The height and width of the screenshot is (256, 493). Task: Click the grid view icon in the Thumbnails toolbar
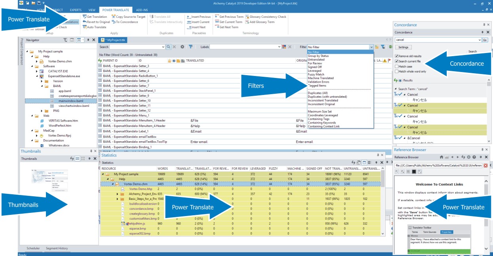pyautogui.click(x=83, y=158)
